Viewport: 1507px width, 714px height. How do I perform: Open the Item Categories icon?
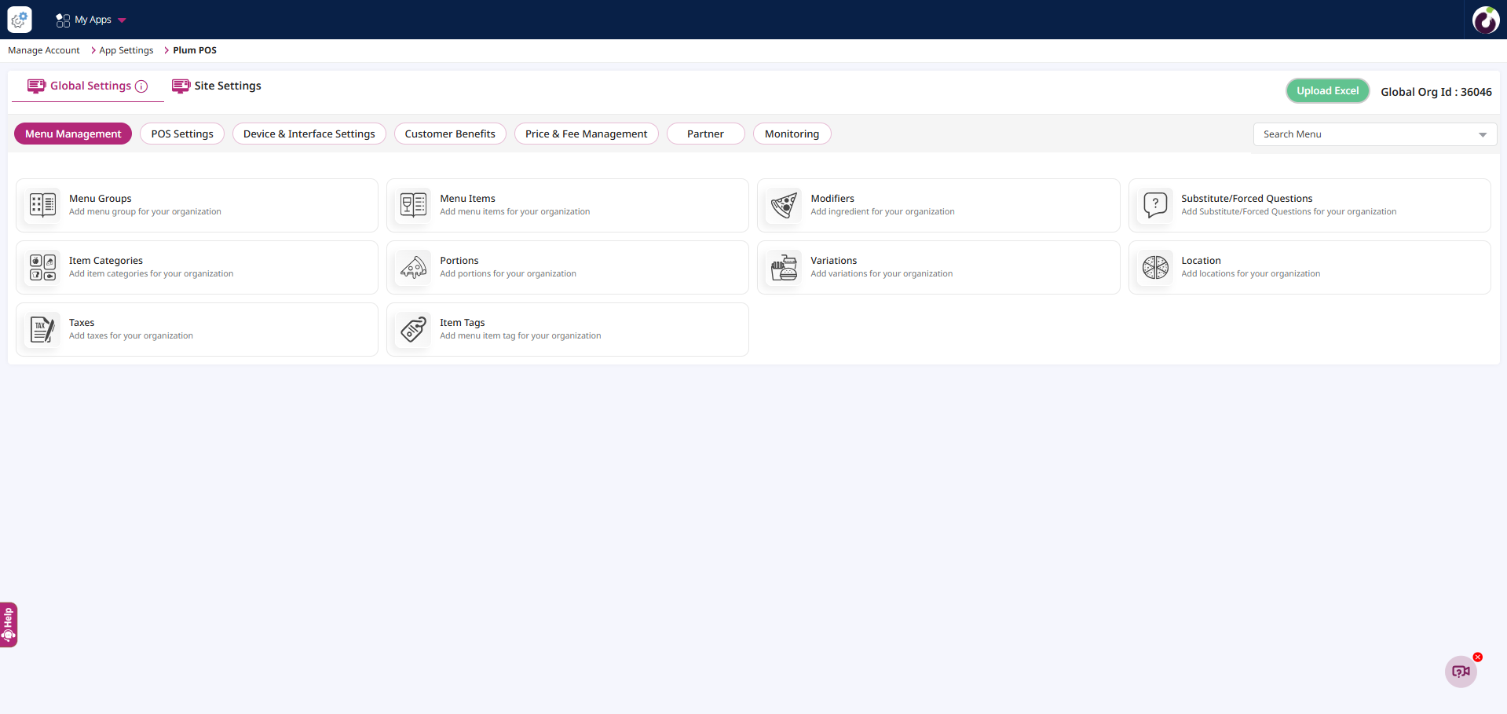(x=42, y=267)
